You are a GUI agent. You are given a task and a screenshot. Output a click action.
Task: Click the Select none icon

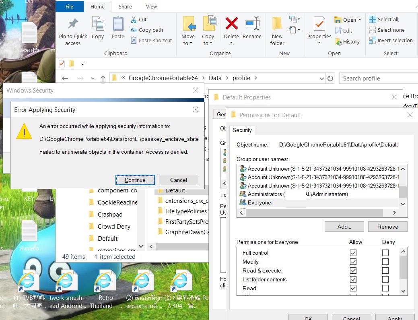coord(373,30)
